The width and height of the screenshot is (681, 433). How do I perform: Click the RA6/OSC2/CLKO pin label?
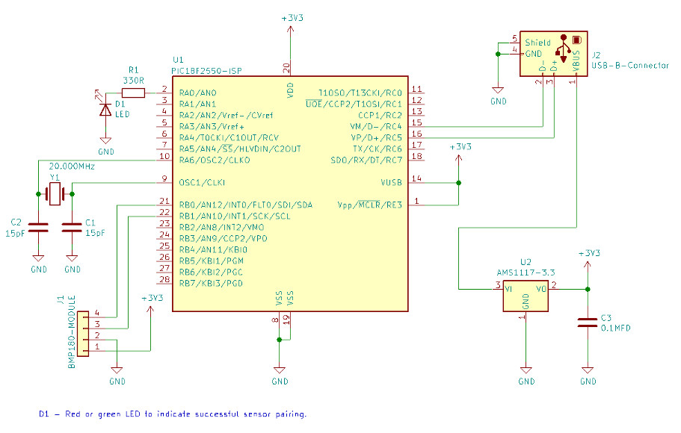pyautogui.click(x=215, y=160)
